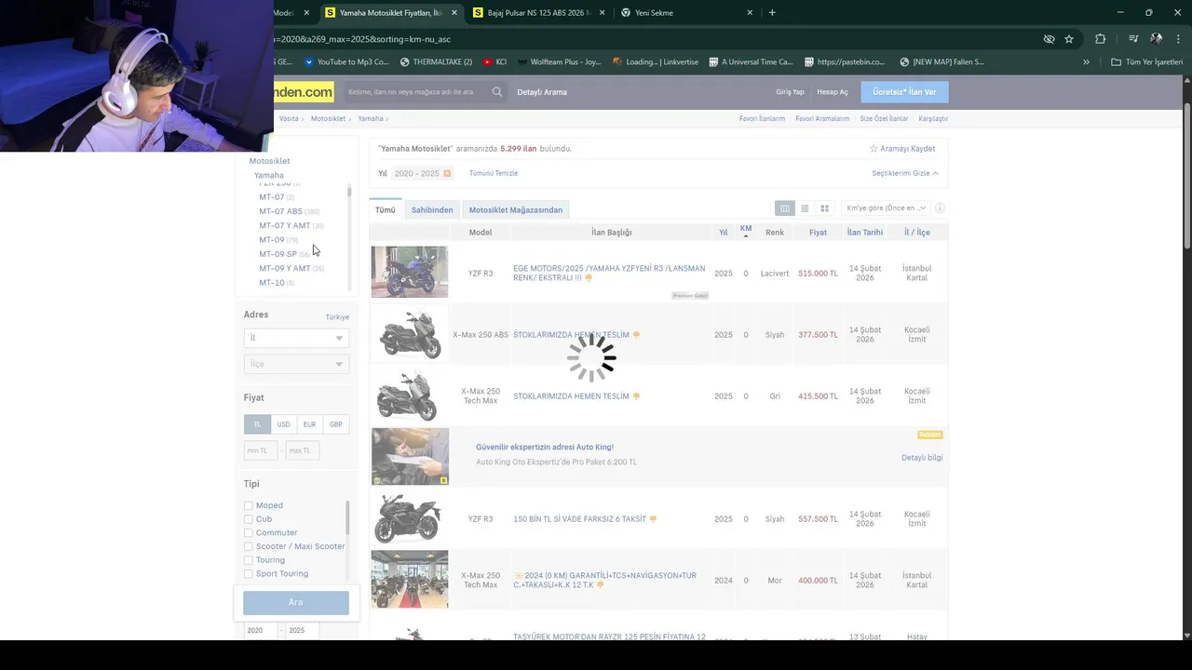
Task: Click the star icon of Aramayı Kaydet
Action: (874, 149)
